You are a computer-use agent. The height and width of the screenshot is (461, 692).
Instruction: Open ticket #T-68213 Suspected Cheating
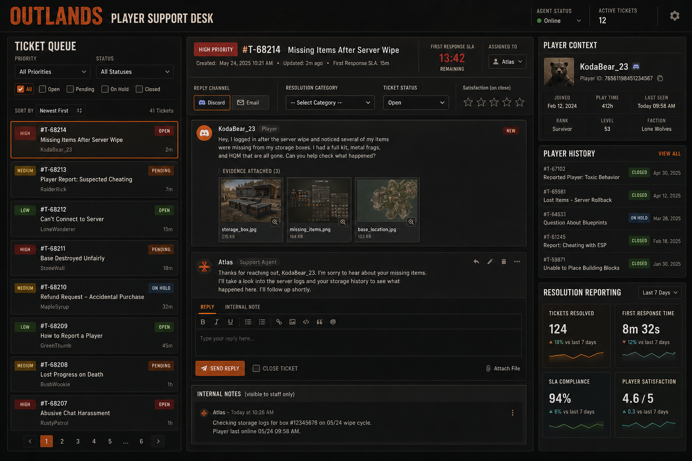click(94, 180)
